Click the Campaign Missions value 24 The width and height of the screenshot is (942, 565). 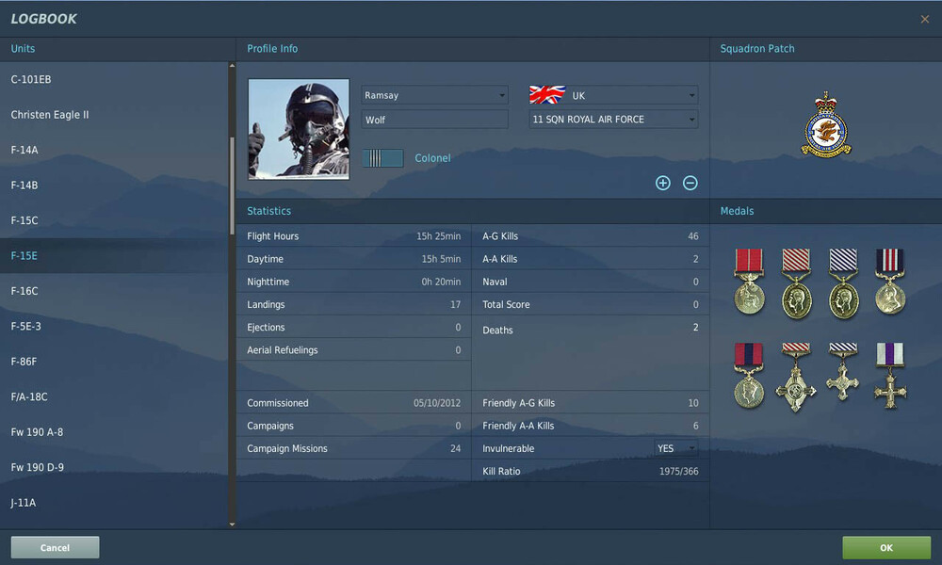pyautogui.click(x=455, y=448)
